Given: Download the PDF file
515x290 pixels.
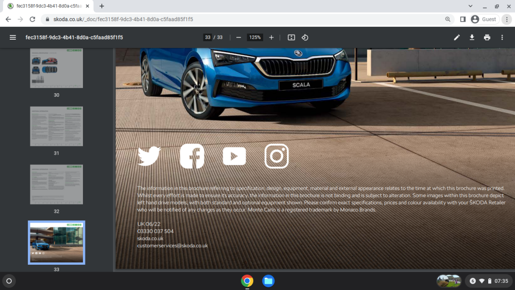Looking at the screenshot, I should (x=472, y=38).
